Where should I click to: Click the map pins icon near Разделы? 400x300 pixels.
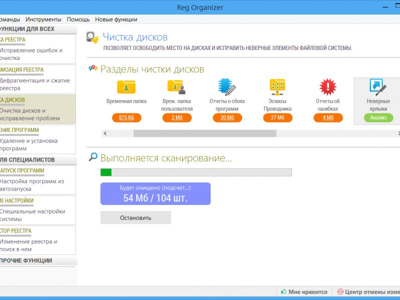pyautogui.click(x=93, y=68)
